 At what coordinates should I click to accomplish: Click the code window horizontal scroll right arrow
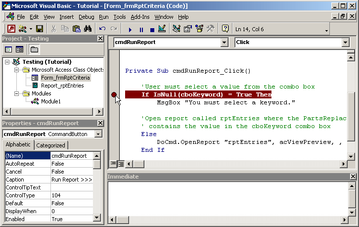343,164
